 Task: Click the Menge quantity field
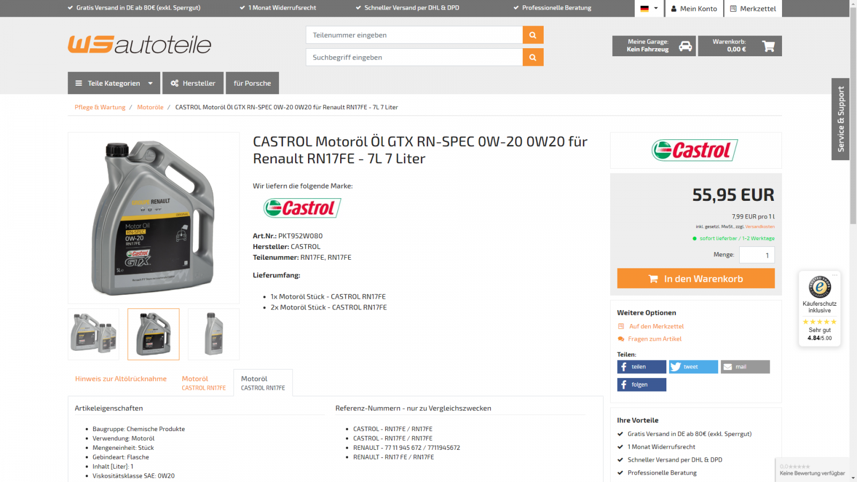(x=757, y=255)
